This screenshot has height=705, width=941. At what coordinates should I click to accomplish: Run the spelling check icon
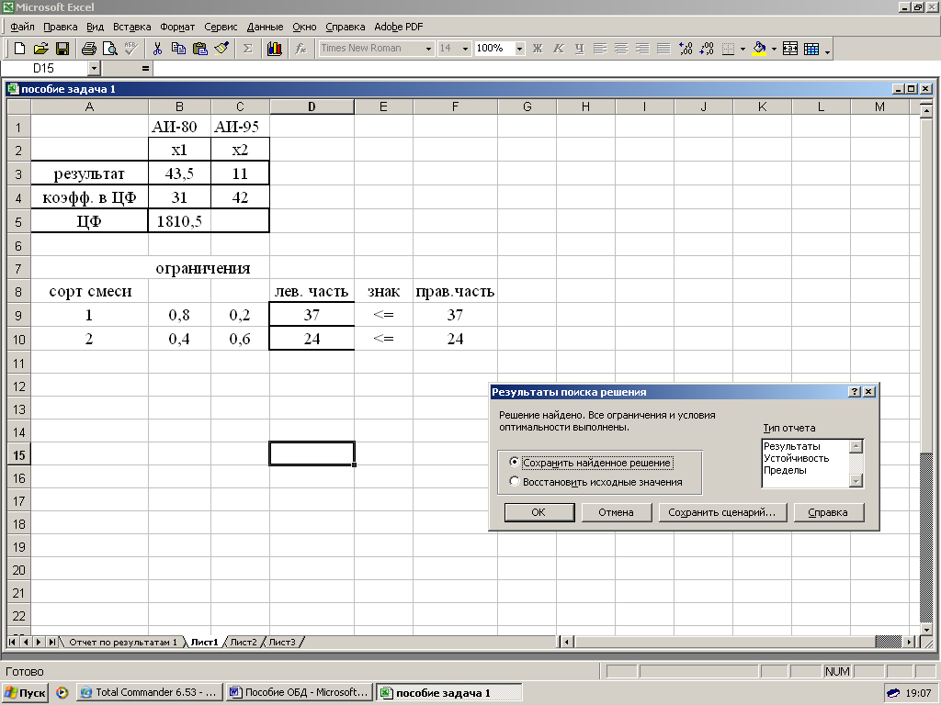(131, 49)
